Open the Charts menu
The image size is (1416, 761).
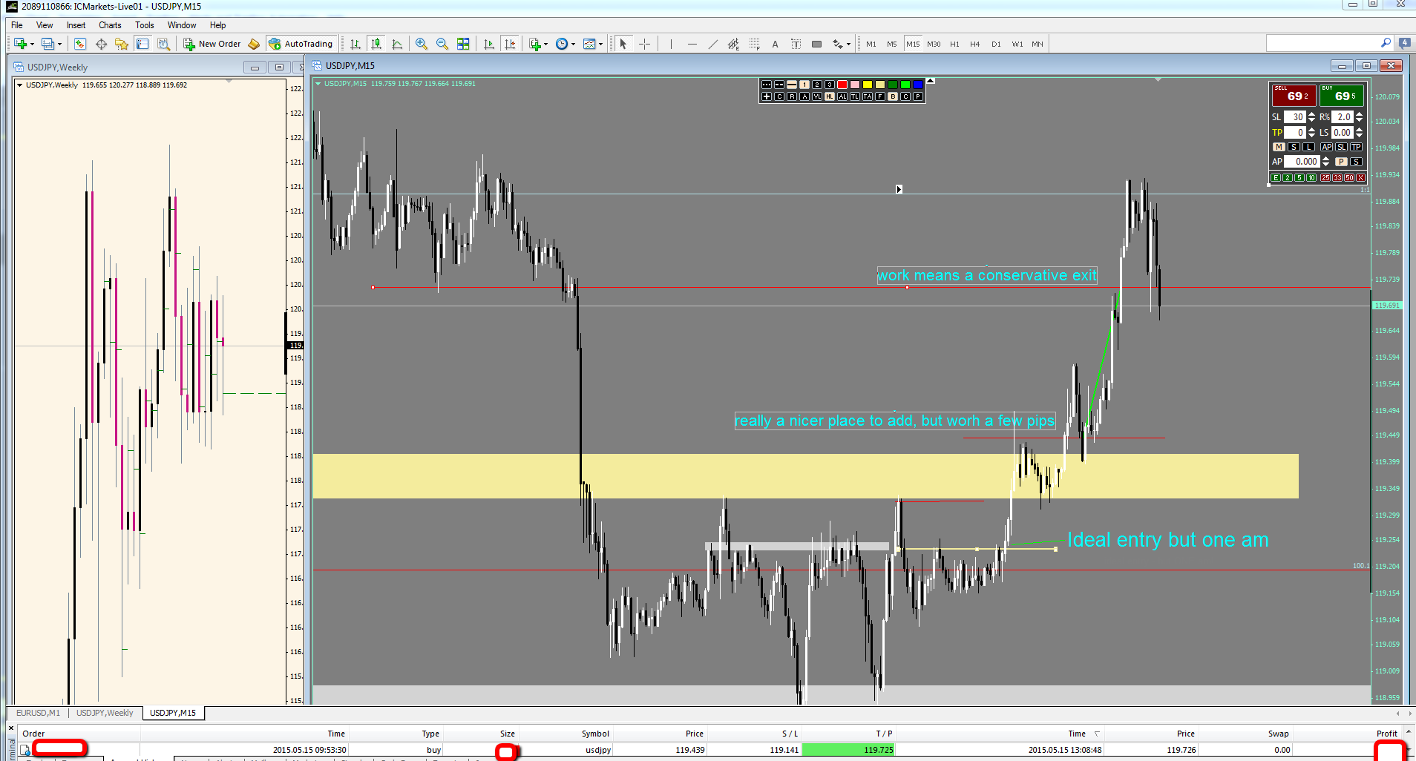click(110, 25)
